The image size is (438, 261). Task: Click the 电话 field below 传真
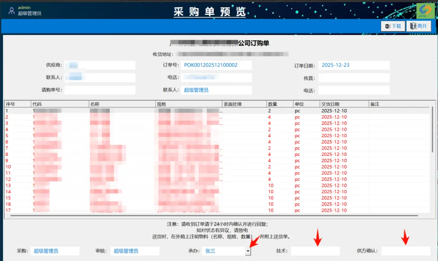click(354, 90)
